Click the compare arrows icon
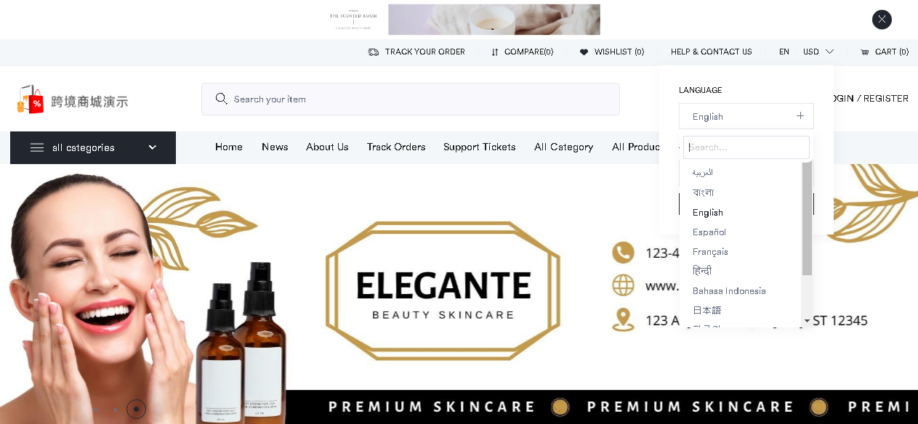The width and height of the screenshot is (918, 424). click(495, 52)
